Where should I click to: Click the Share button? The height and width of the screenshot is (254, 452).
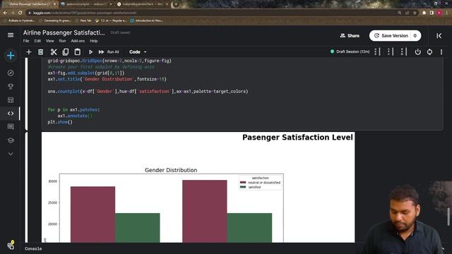click(350, 36)
